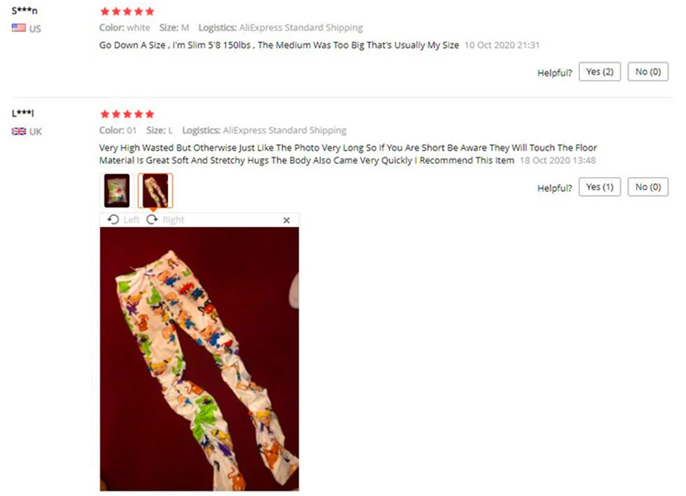Click the 'Very High Wasted' review text

pyautogui.click(x=348, y=154)
